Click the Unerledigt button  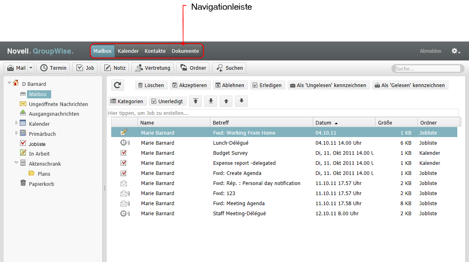pyautogui.click(x=168, y=102)
